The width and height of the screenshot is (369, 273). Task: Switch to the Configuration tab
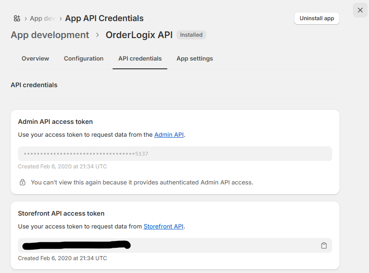click(84, 59)
